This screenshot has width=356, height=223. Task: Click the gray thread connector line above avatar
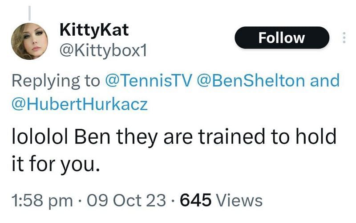pos(29,13)
